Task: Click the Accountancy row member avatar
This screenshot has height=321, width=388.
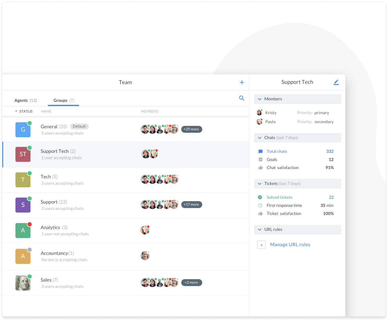Action: (145, 256)
